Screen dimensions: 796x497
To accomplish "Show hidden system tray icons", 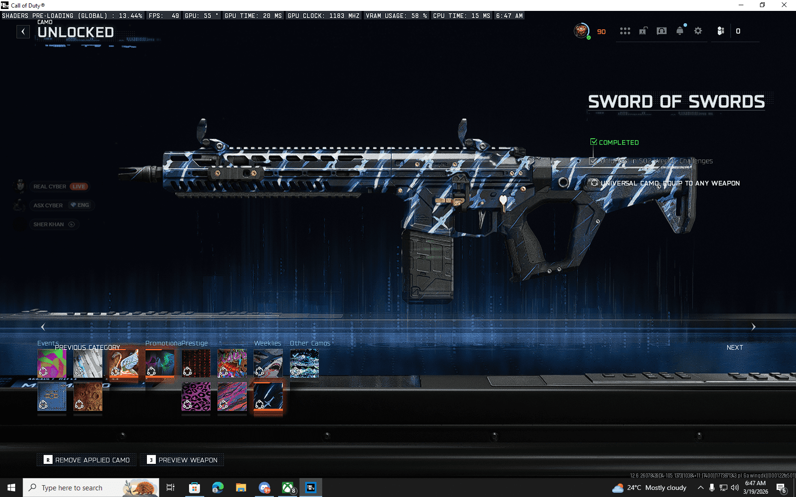I will [700, 488].
